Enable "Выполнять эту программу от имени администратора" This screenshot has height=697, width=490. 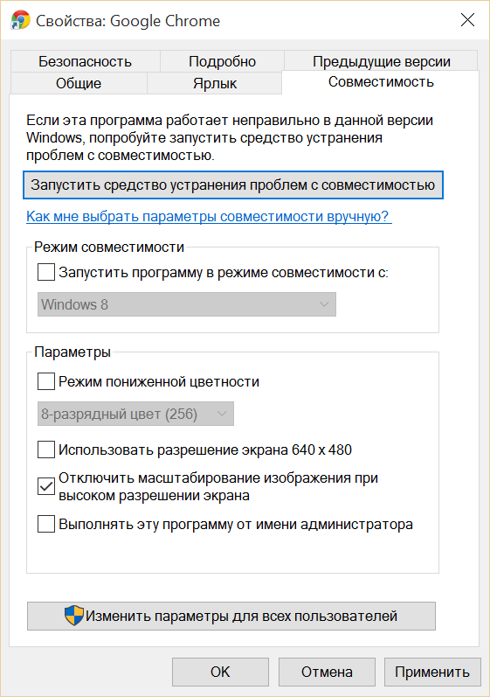[x=46, y=524]
